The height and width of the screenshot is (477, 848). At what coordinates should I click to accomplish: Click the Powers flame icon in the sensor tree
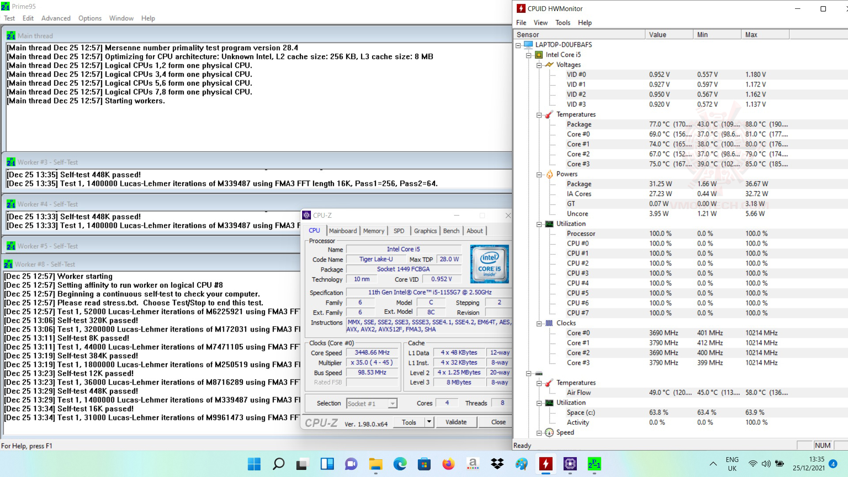click(x=549, y=174)
